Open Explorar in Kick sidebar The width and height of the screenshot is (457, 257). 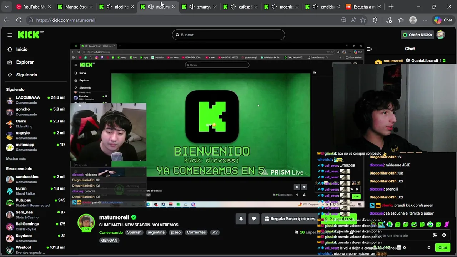(21, 62)
